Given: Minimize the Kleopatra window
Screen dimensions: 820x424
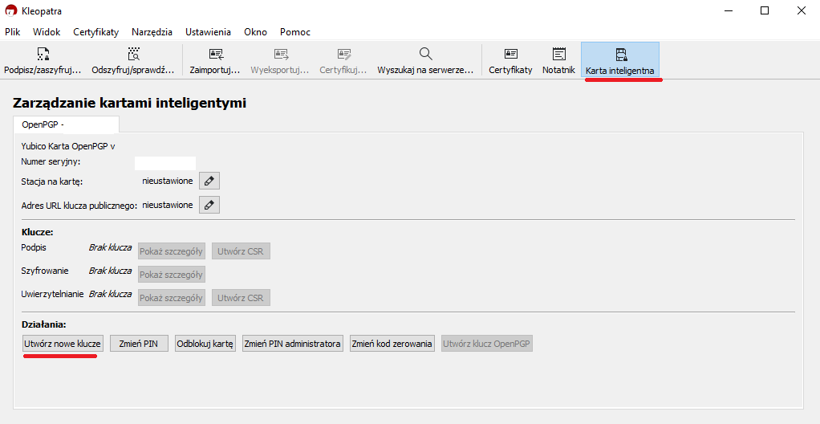Looking at the screenshot, I should [x=728, y=10].
